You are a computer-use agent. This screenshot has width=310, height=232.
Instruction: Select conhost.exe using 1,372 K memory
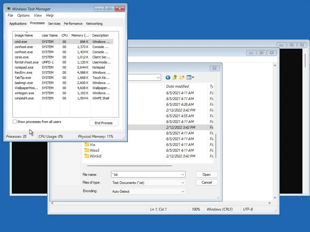[x=63, y=47]
